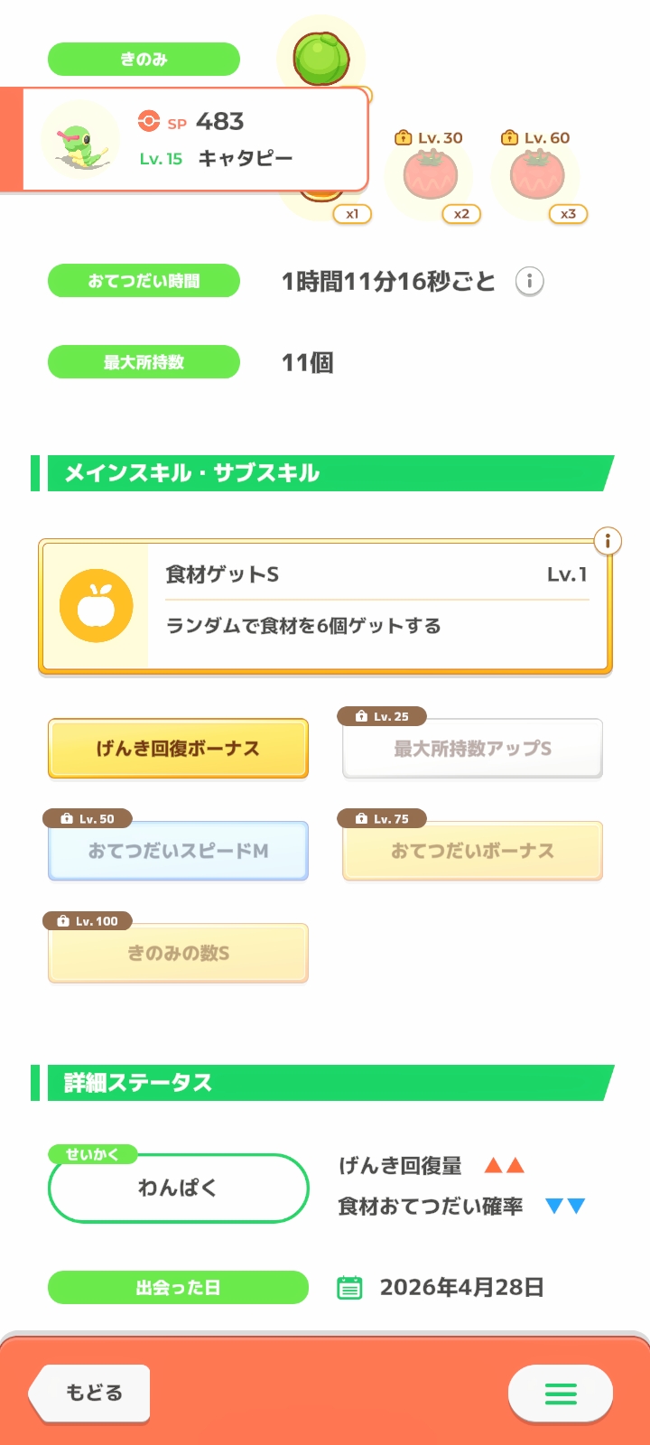
Task: Tap the orange apple main skill icon
Action: coord(96,606)
